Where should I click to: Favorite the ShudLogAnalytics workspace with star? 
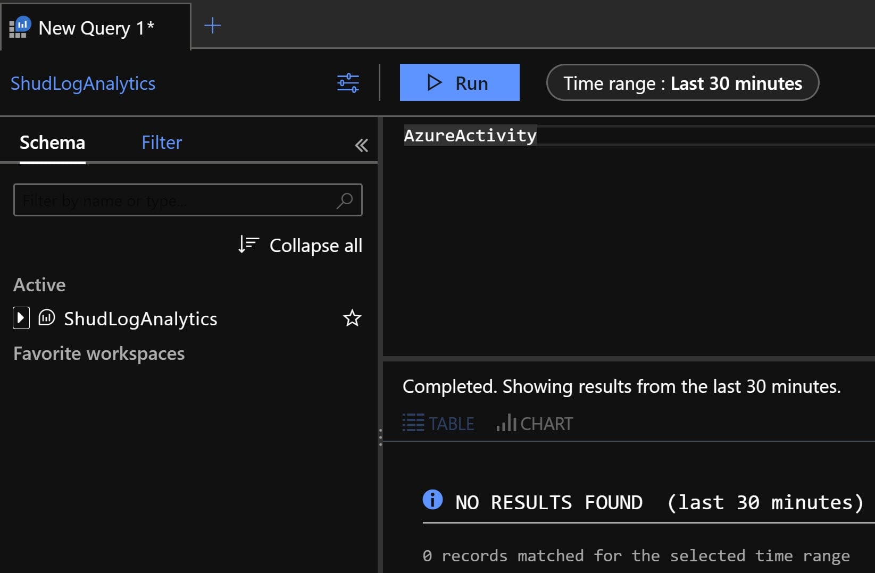point(352,318)
